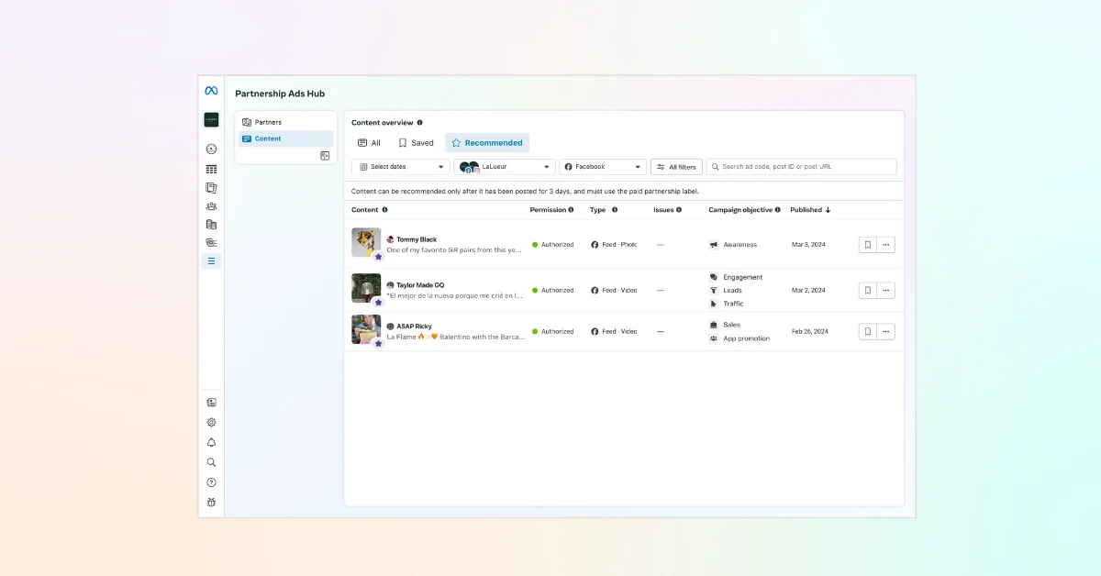Click the App promotion objective
The image size is (1101, 576).
tap(746, 338)
